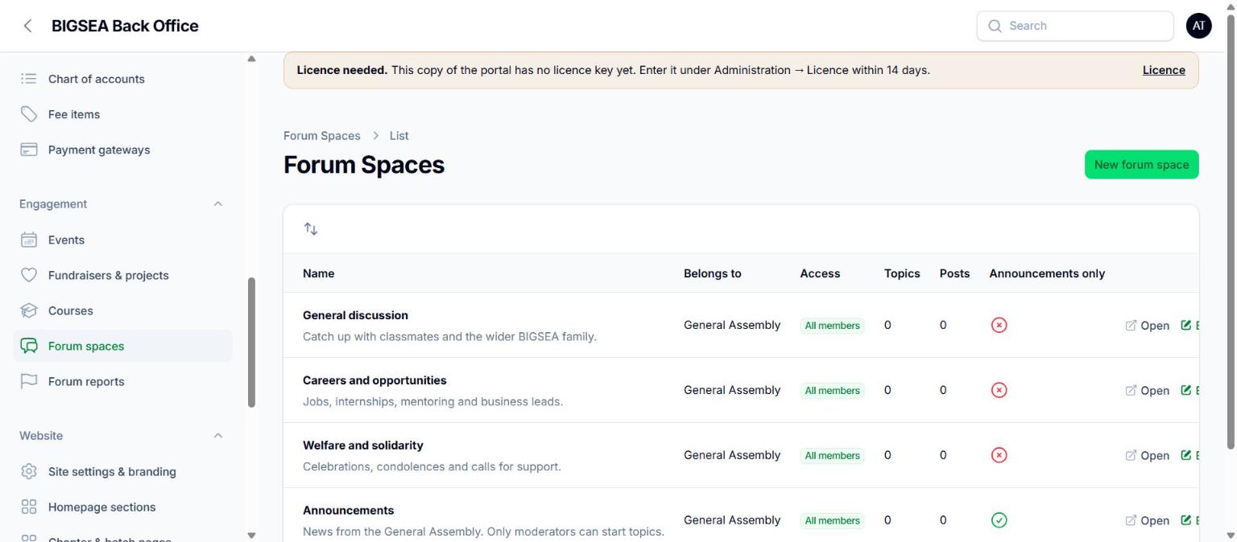Click the Forum Spaces breadcrumb link
Viewport: 1237px width, 542px height.
coord(322,136)
